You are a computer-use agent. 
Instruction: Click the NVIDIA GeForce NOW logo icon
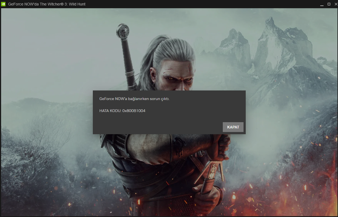click(3, 4)
